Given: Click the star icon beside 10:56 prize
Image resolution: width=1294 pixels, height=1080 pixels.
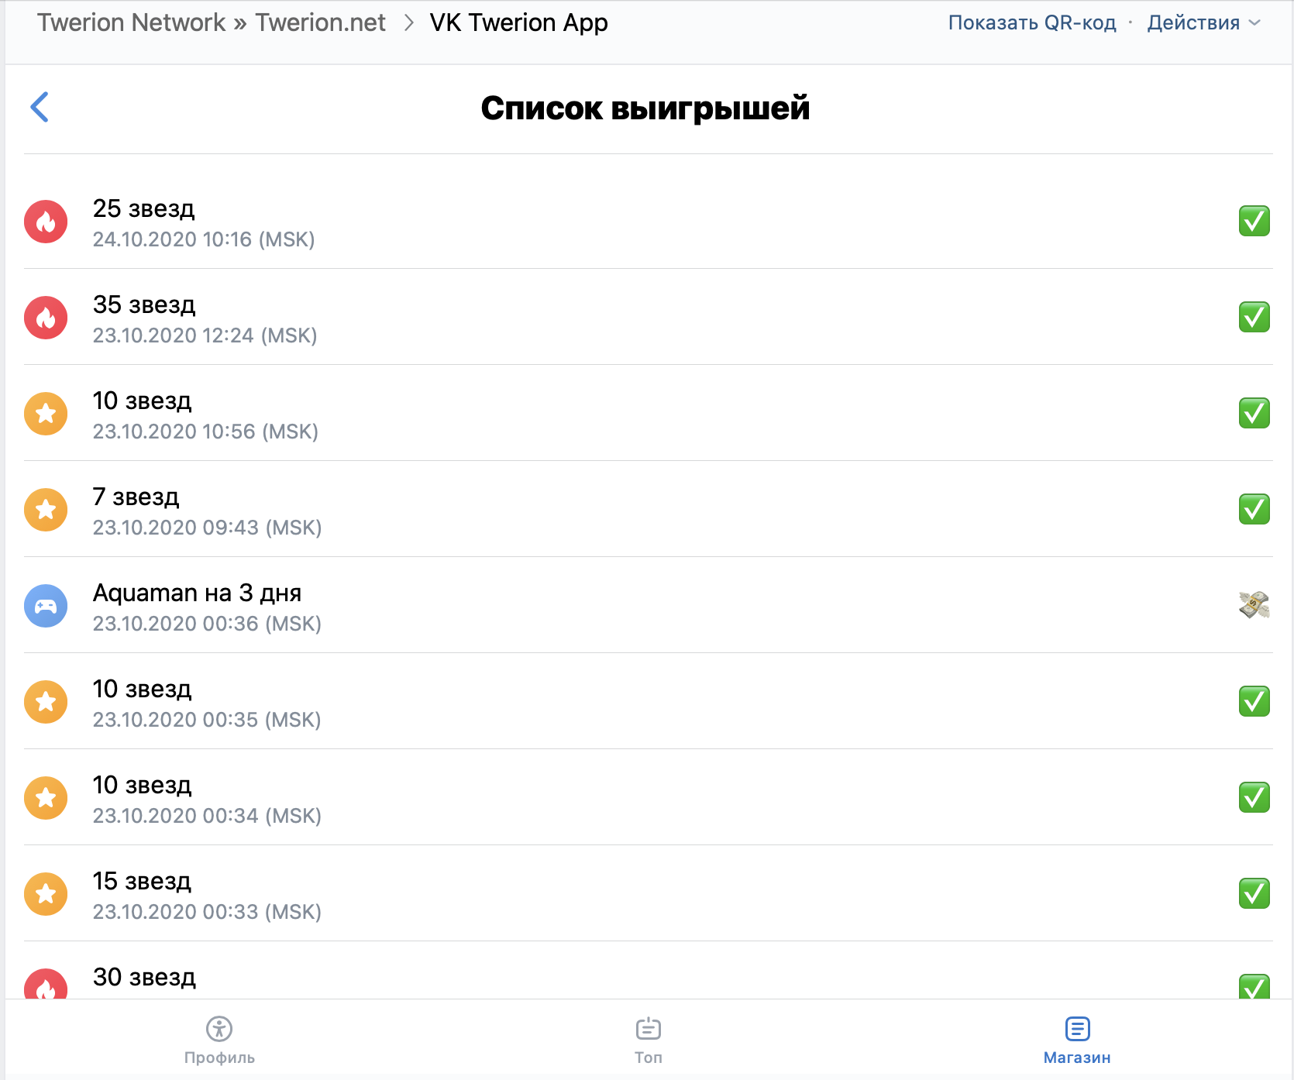Looking at the screenshot, I should pos(46,414).
